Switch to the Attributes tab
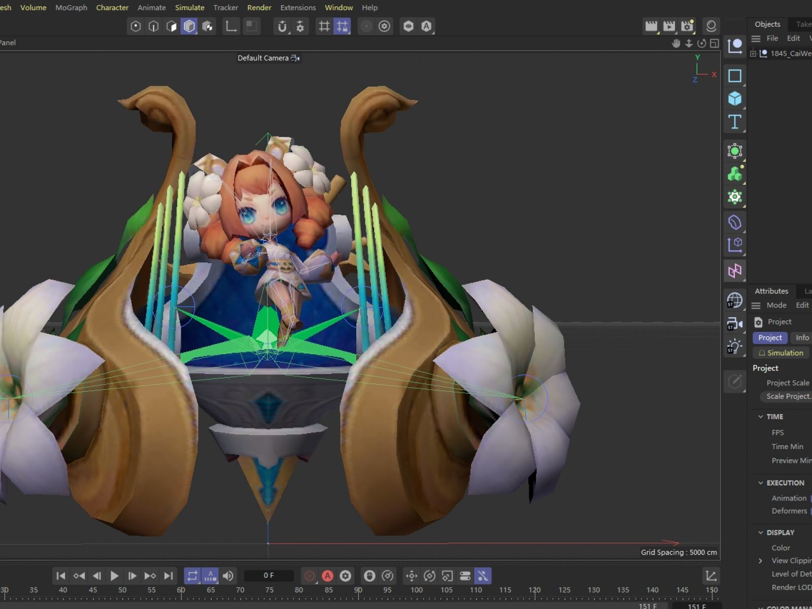 (x=771, y=291)
